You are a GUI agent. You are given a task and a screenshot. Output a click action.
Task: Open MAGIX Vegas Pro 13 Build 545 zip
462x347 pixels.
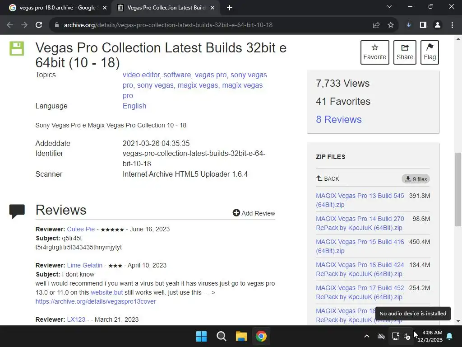coord(360,200)
